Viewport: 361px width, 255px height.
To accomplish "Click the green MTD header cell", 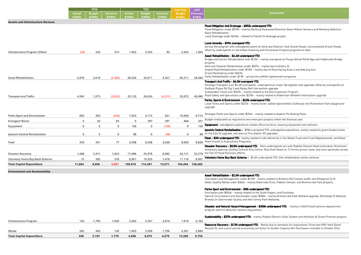I will [x=94, y=9].
